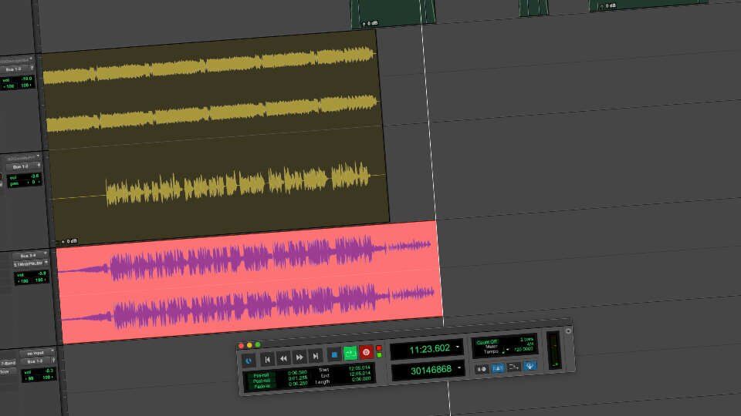Toggle the Count Off button
741x416 pixels.
pyautogui.click(x=487, y=342)
